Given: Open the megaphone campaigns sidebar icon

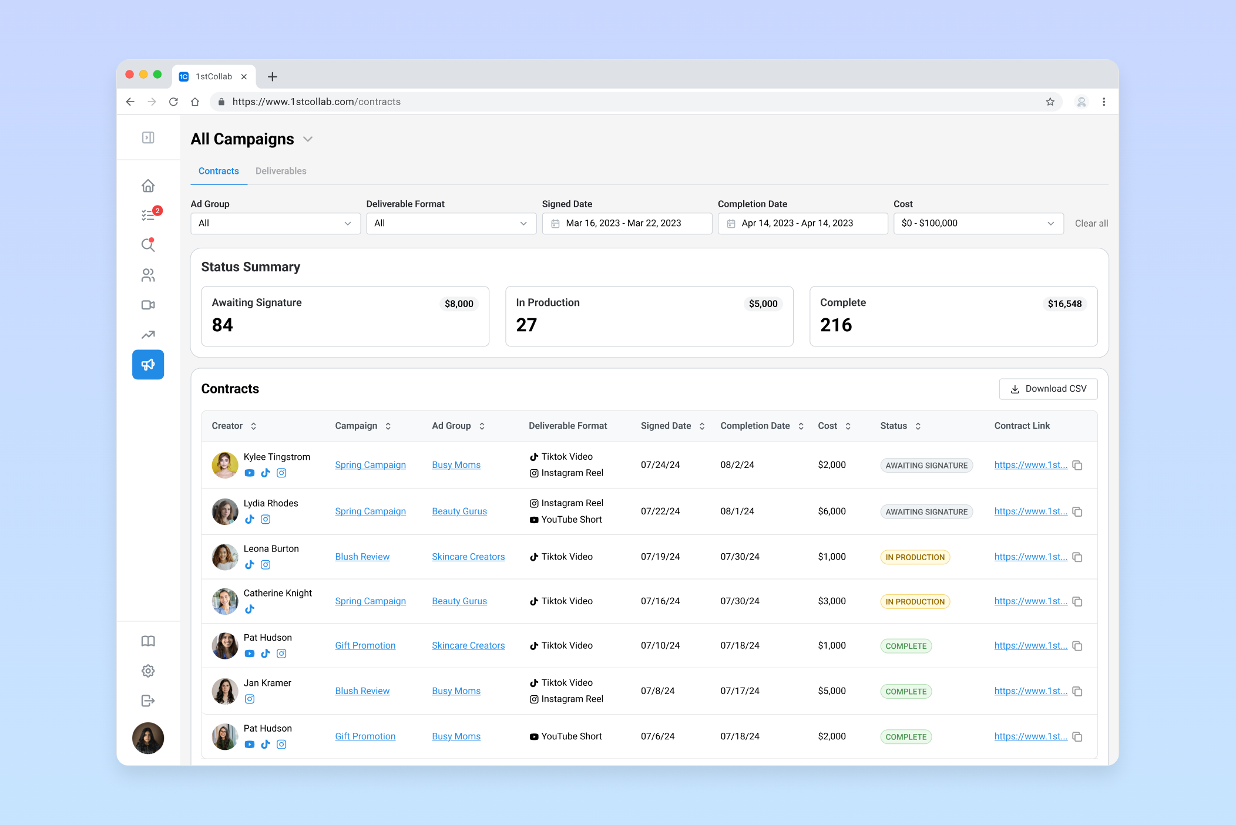Looking at the screenshot, I should pyautogui.click(x=148, y=365).
